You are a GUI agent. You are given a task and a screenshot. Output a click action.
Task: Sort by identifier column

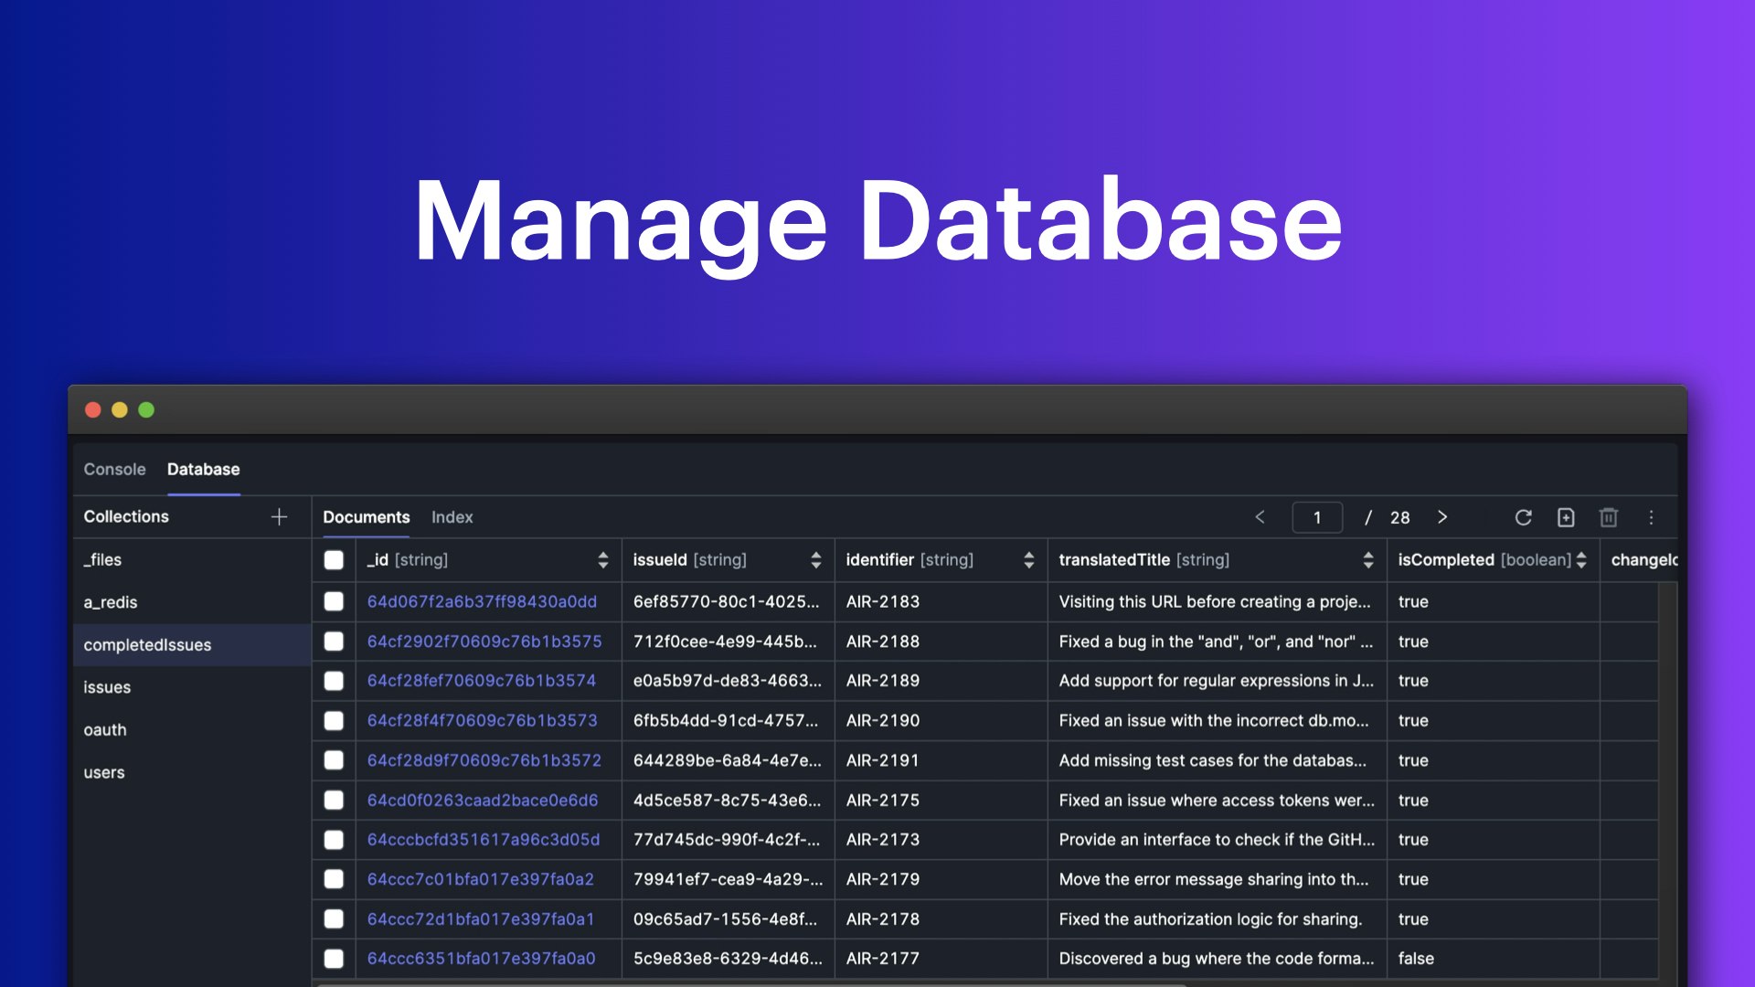[x=1028, y=560]
